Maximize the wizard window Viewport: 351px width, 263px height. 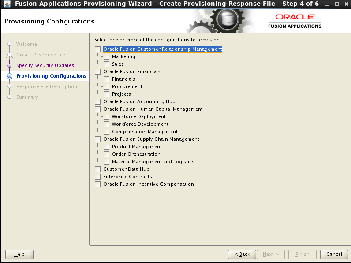tap(337, 4)
